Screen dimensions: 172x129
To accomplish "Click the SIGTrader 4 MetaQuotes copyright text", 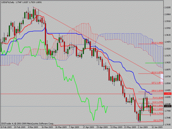I will click(27, 123).
